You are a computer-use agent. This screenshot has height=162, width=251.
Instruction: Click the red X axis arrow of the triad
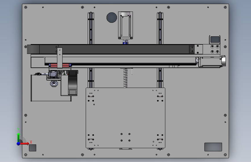tap(25, 144)
